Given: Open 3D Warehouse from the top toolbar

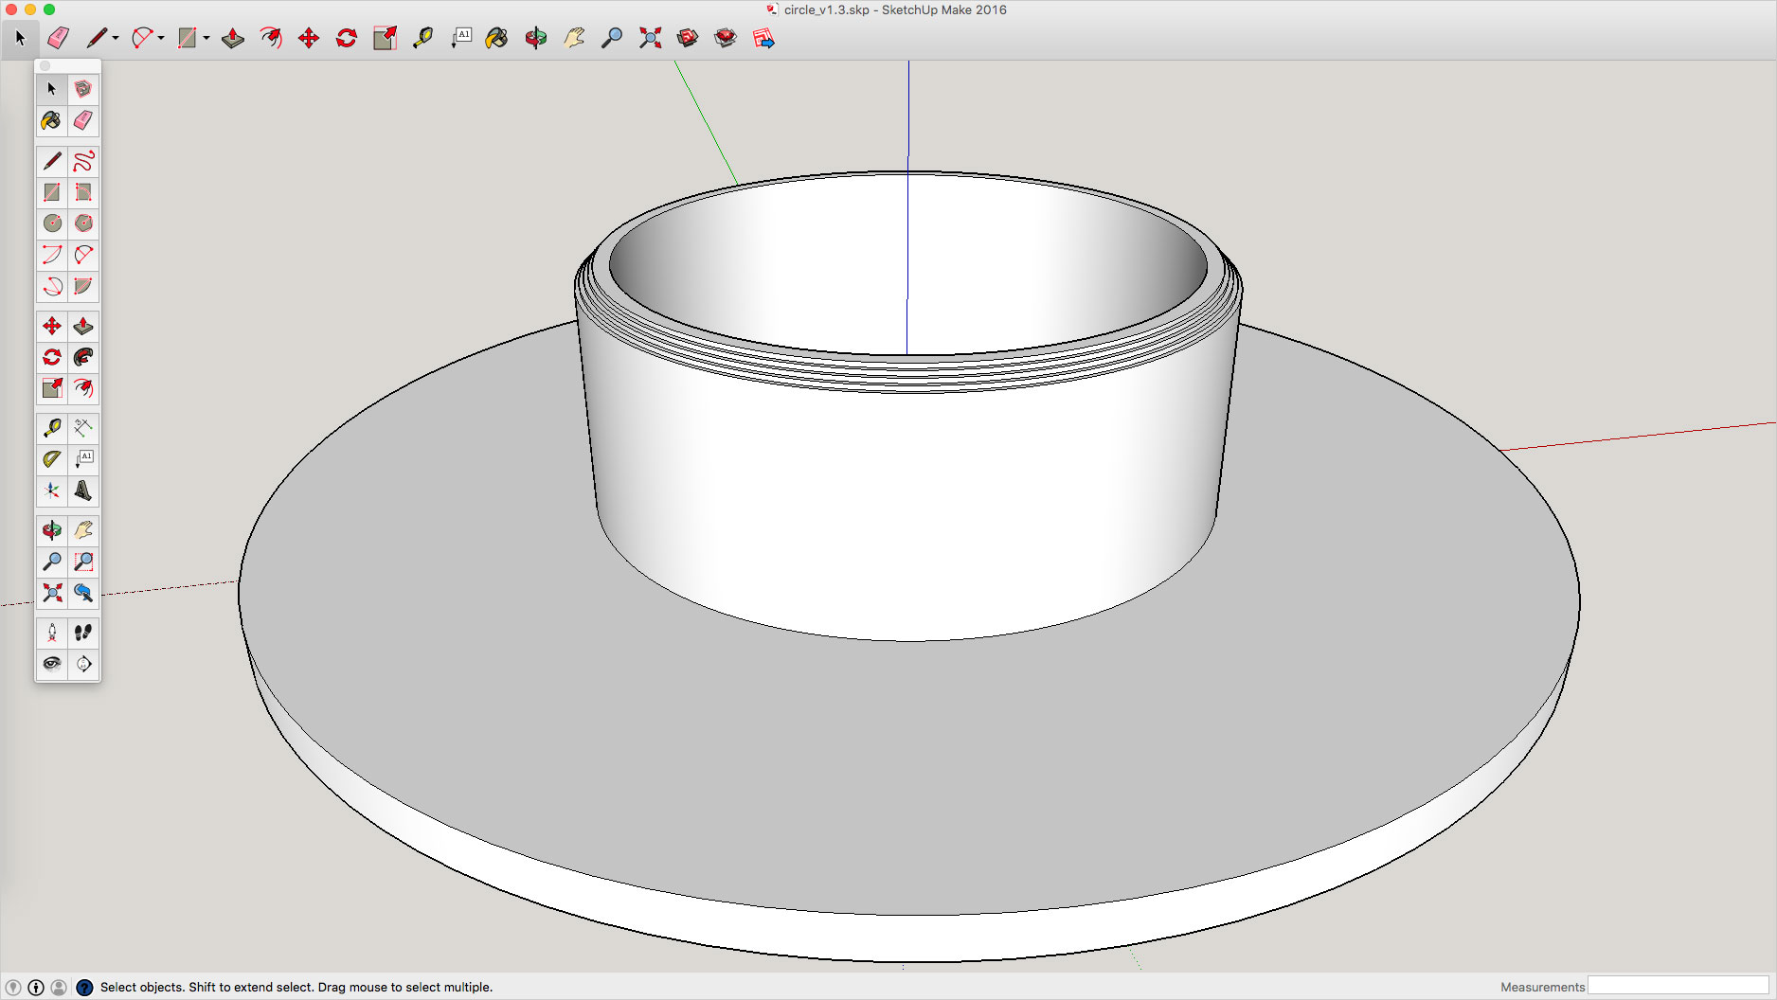Looking at the screenshot, I should (x=688, y=38).
